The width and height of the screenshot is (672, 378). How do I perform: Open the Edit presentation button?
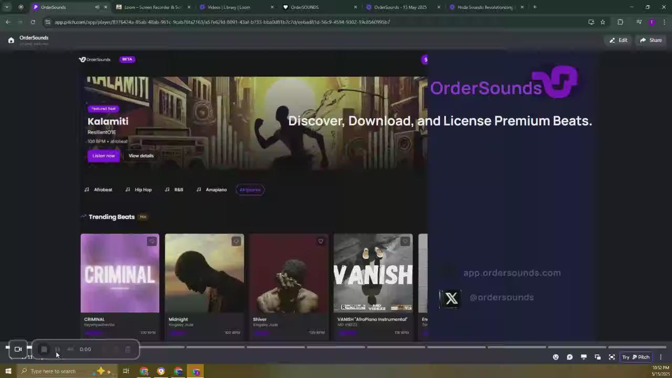click(x=618, y=40)
